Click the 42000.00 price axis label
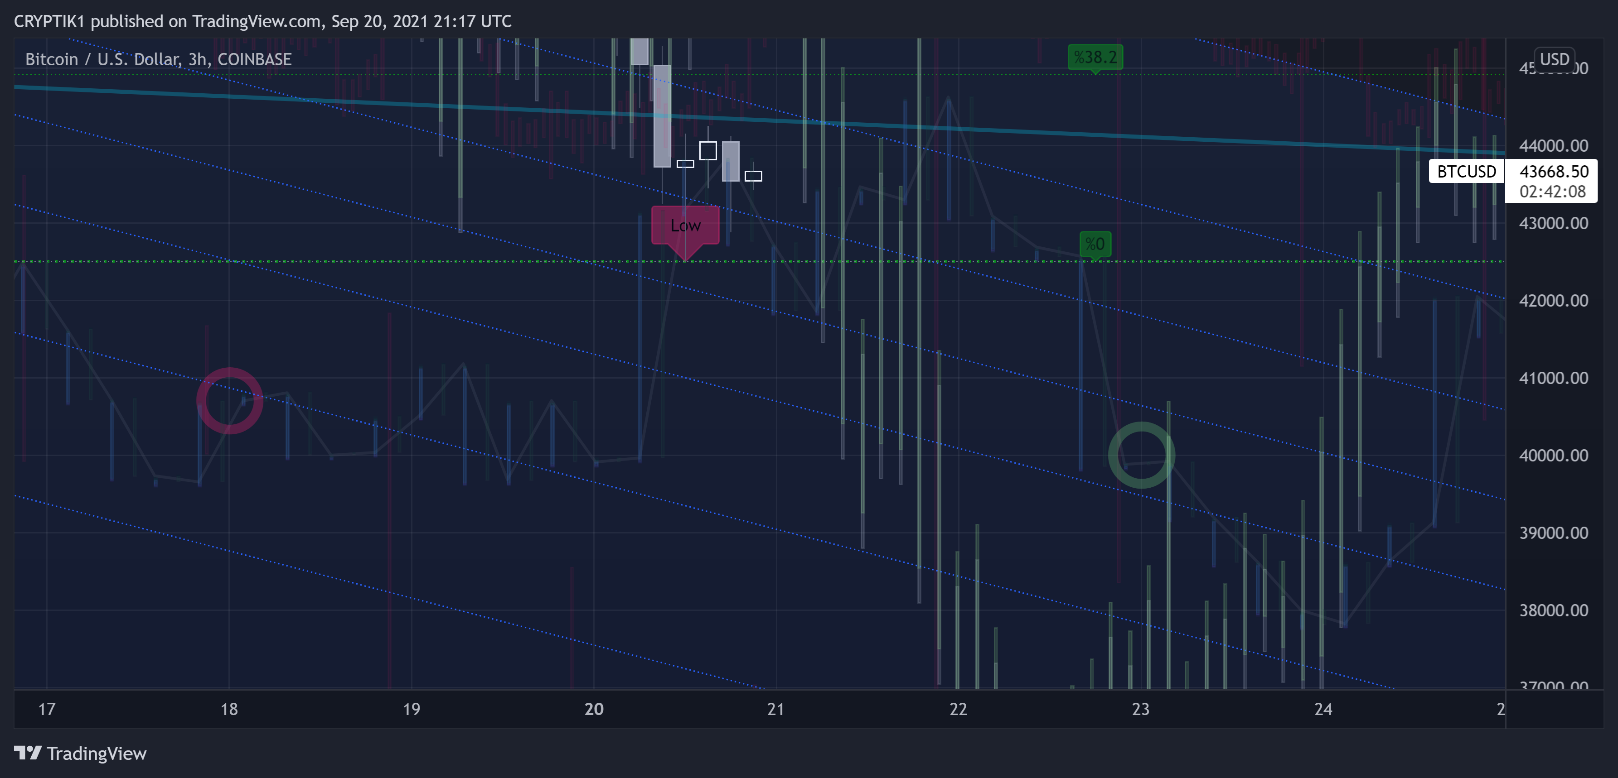 pyautogui.click(x=1553, y=301)
